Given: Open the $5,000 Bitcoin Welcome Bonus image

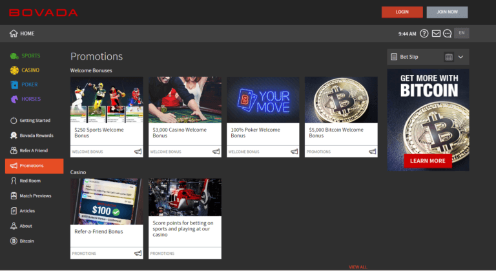Looking at the screenshot, I should pos(341,99).
